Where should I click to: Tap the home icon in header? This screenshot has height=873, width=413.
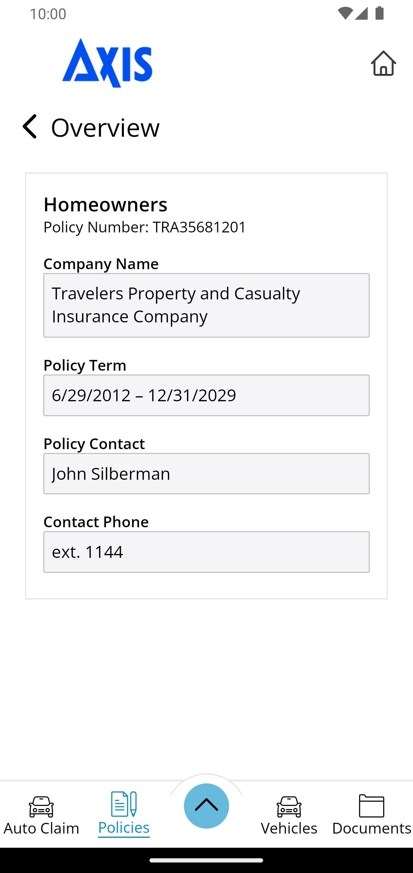pos(383,63)
